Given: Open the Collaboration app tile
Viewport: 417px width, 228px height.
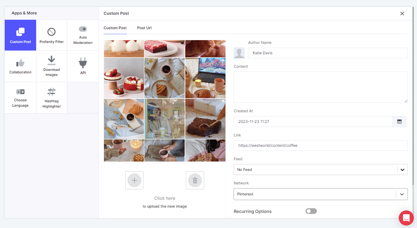Looking at the screenshot, I should [20, 66].
